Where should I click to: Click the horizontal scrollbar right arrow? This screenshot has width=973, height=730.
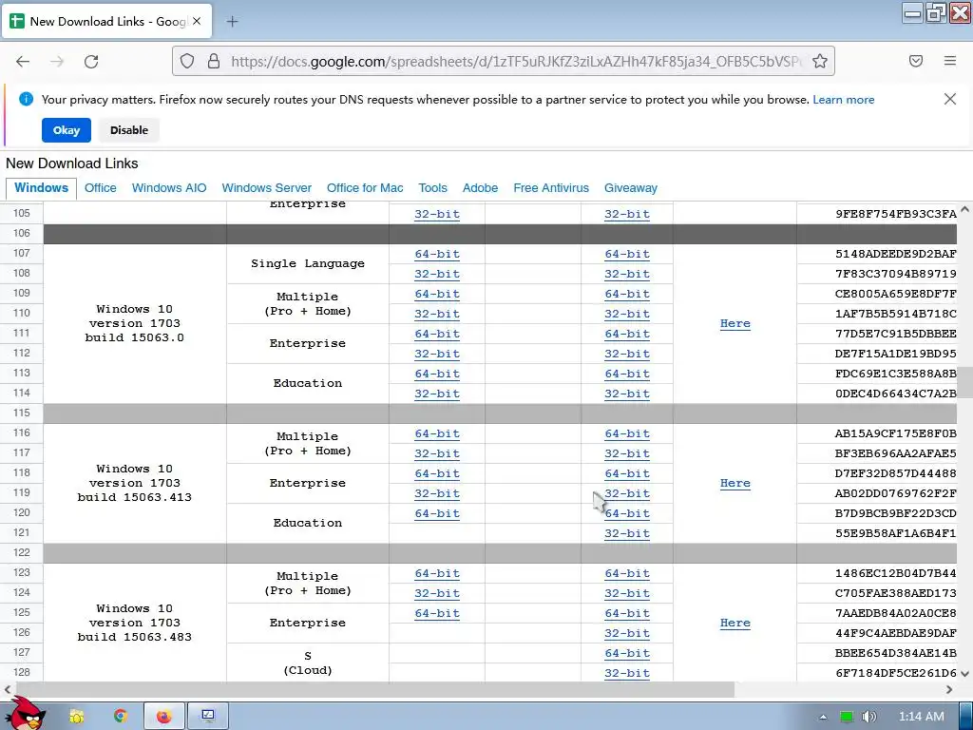pyautogui.click(x=949, y=690)
